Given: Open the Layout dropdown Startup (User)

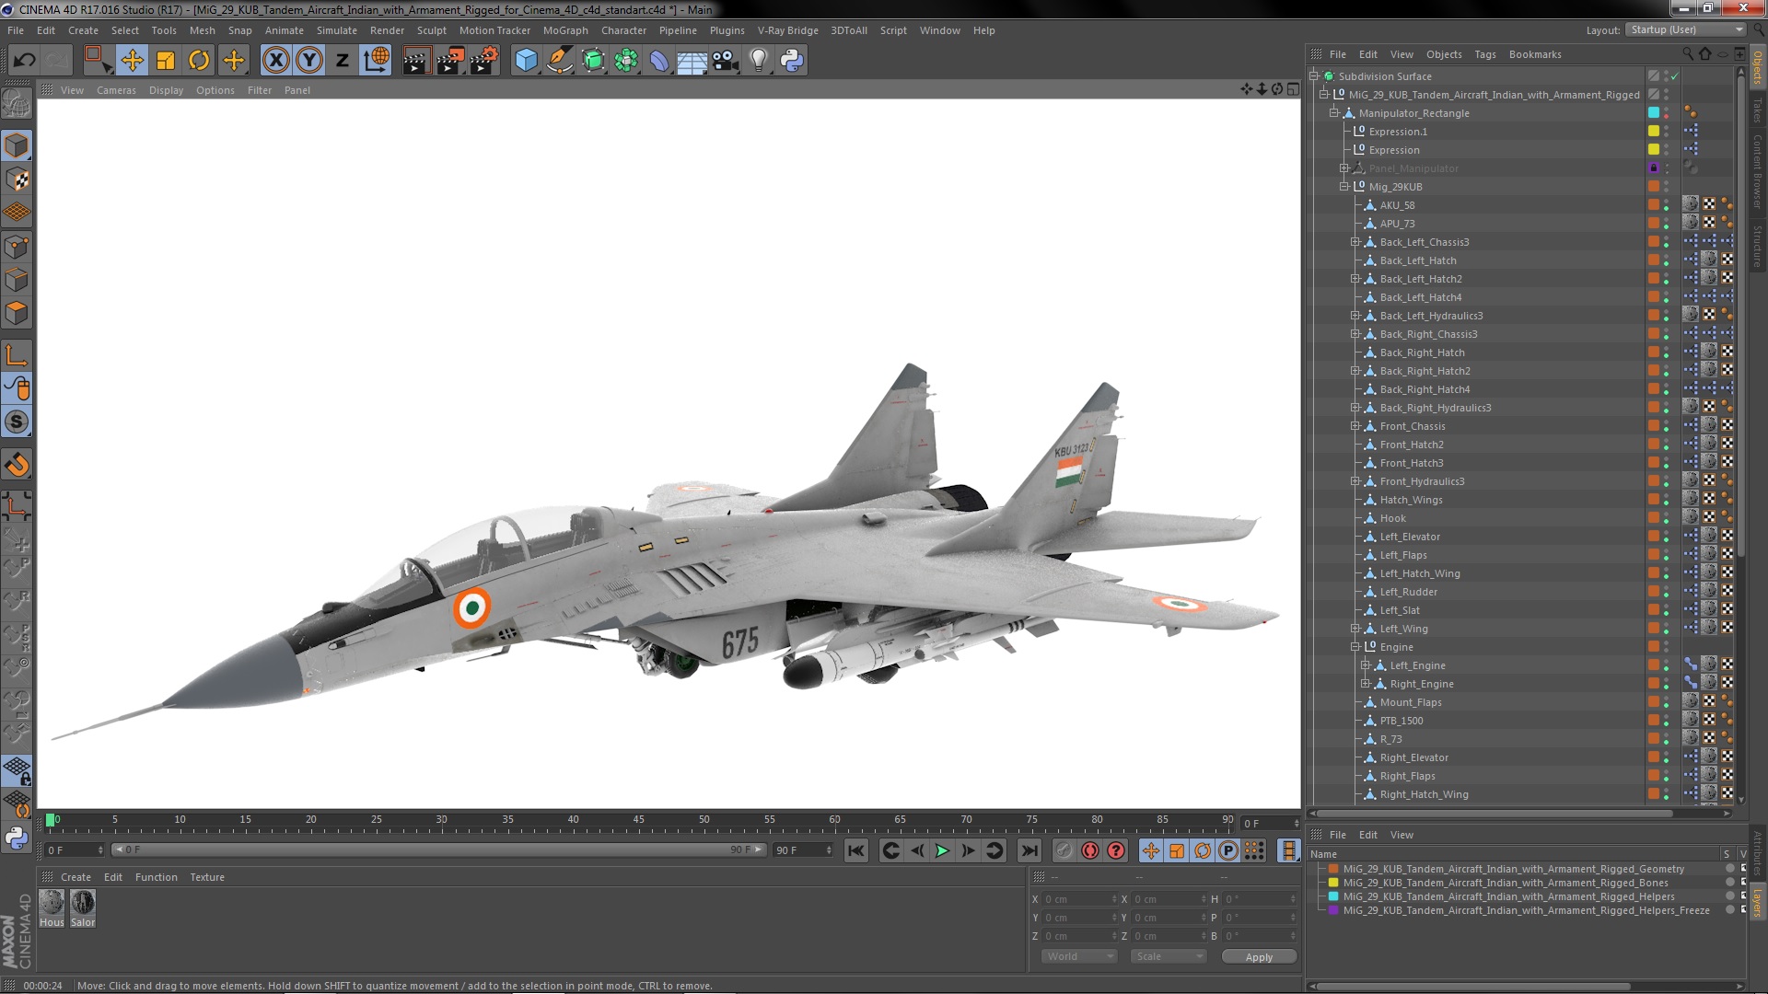Looking at the screenshot, I should coord(1685,30).
